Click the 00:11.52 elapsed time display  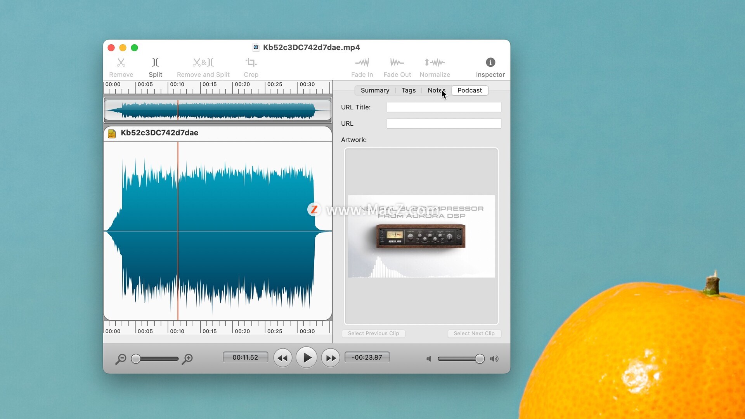click(x=245, y=357)
